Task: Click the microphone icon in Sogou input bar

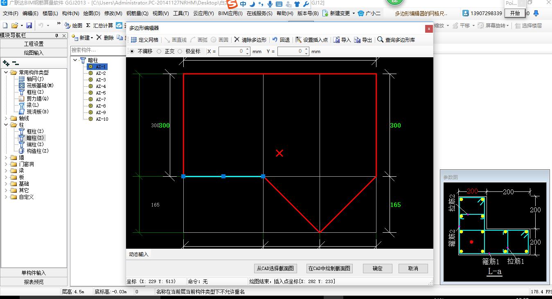Action: click(x=270, y=4)
